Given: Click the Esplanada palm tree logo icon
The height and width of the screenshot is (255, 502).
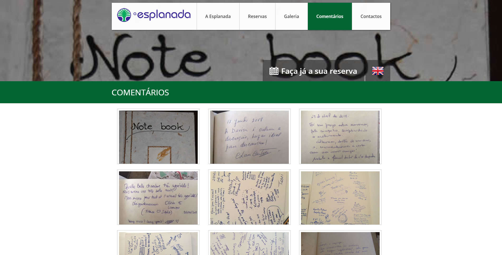Looking at the screenshot, I should pyautogui.click(x=124, y=15).
